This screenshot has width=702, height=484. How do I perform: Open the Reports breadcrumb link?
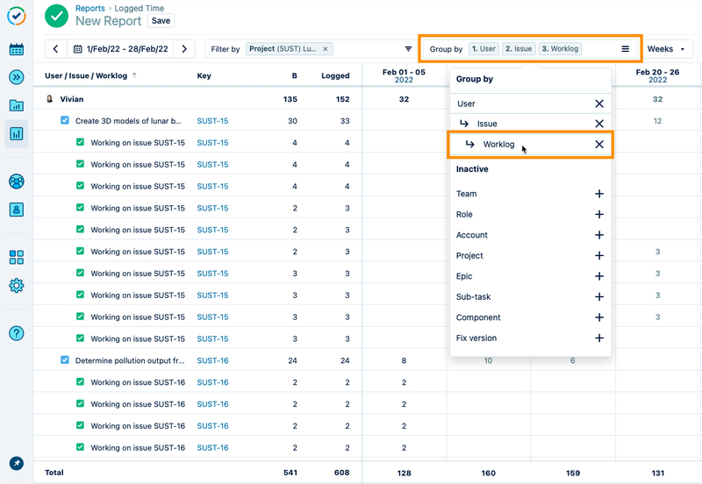pos(90,8)
